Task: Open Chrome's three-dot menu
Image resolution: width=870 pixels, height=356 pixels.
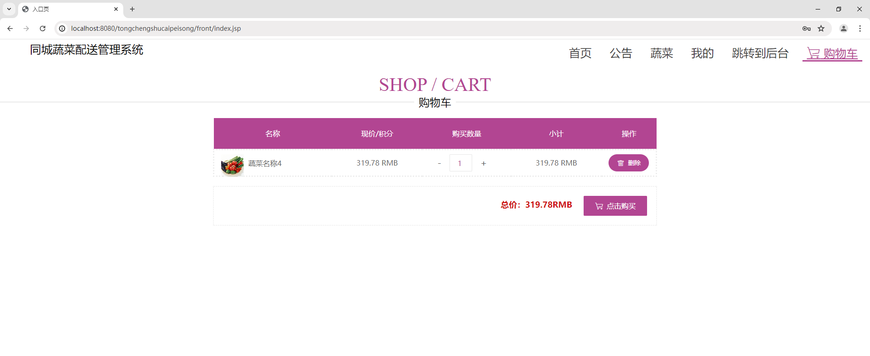Action: [860, 28]
